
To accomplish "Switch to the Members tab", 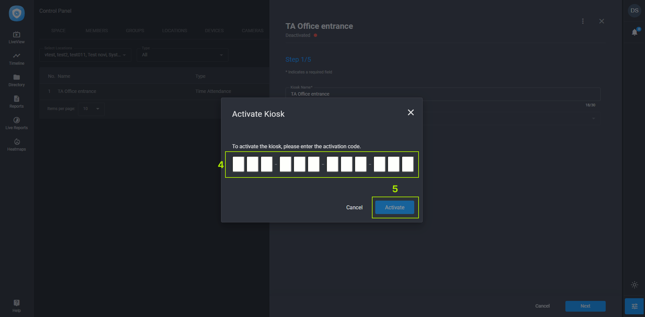I will pyautogui.click(x=96, y=31).
